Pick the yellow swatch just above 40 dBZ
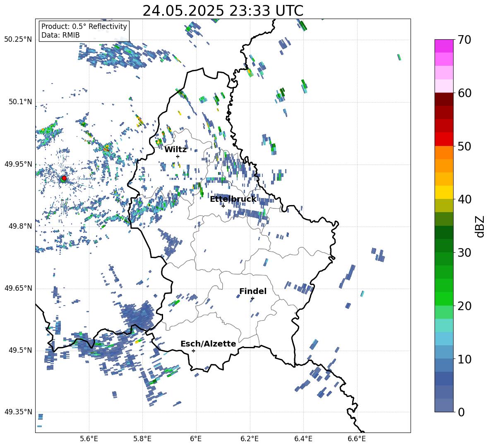 (x=444, y=192)
